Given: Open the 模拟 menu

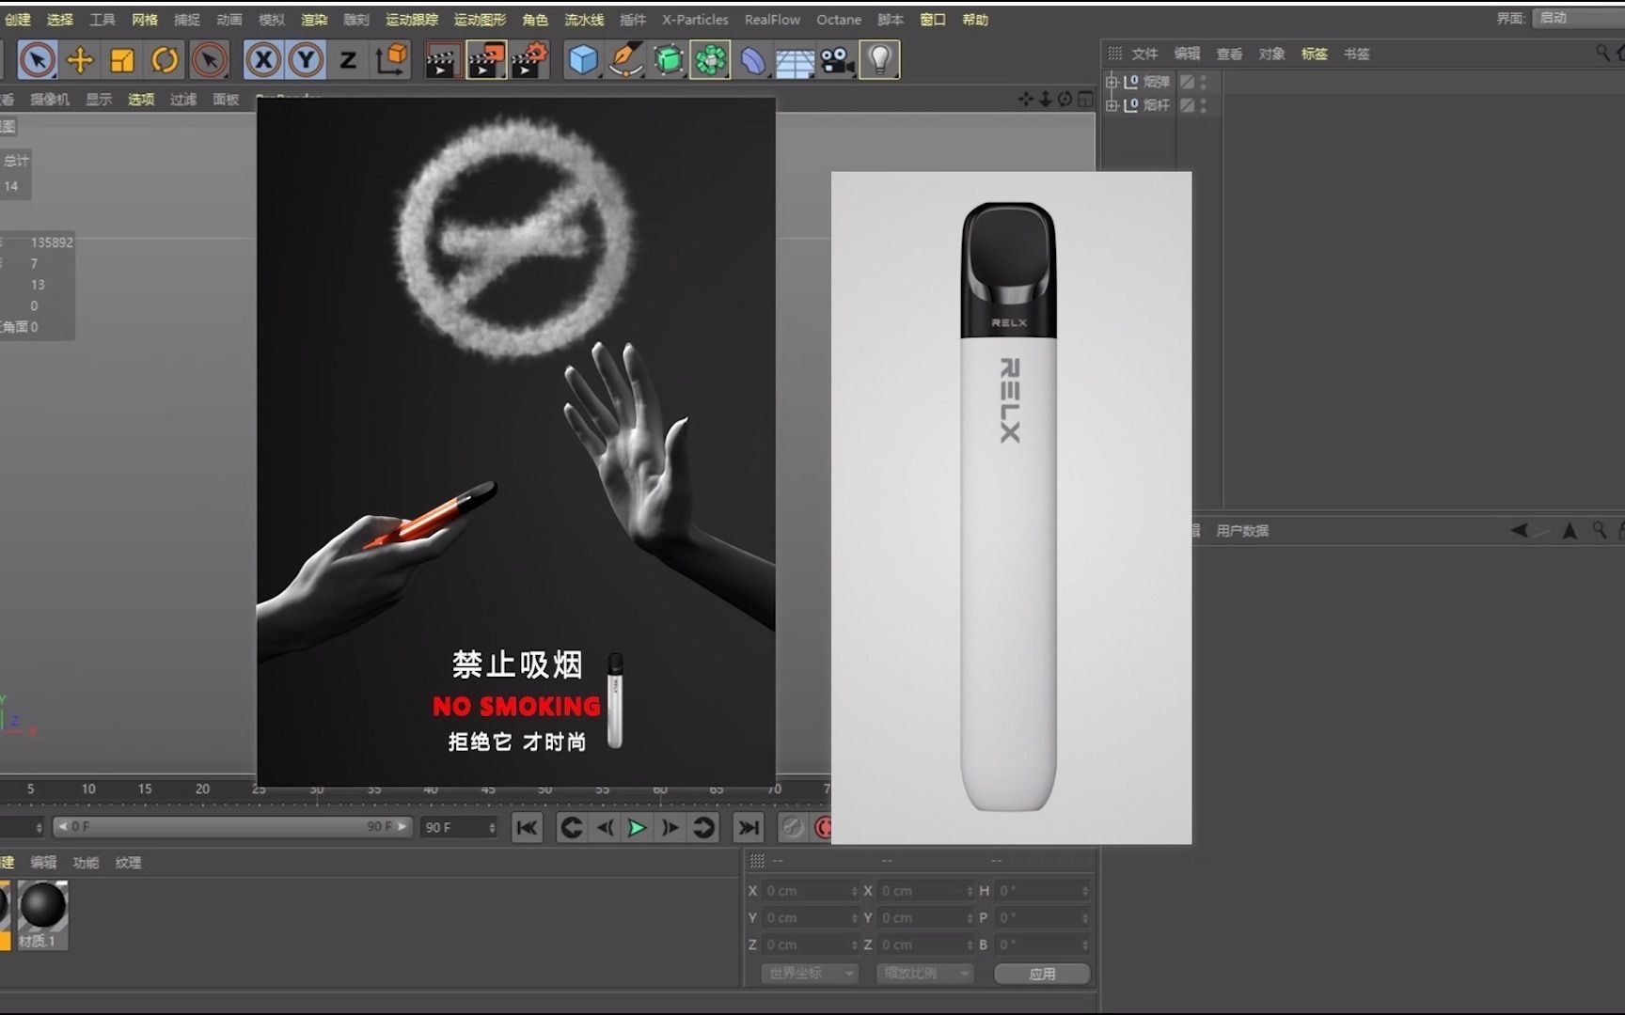Looking at the screenshot, I should 271,19.
